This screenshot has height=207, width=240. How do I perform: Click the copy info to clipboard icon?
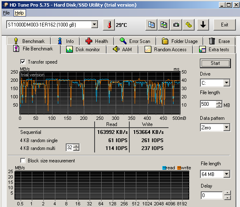point(151,25)
